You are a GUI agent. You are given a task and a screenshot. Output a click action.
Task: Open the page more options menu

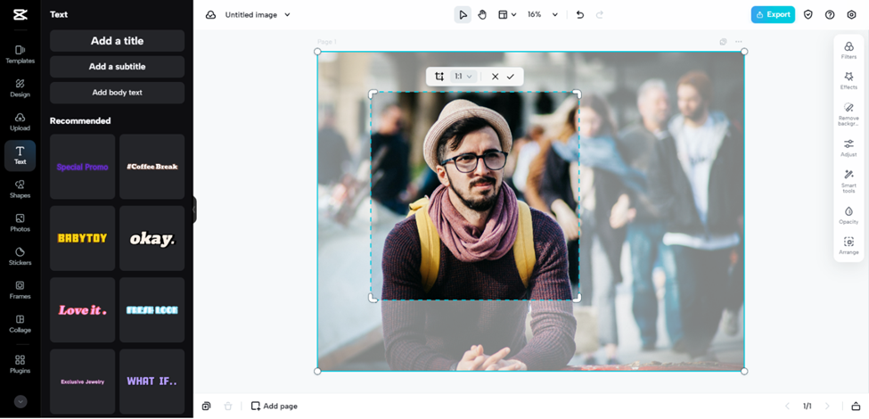(739, 42)
